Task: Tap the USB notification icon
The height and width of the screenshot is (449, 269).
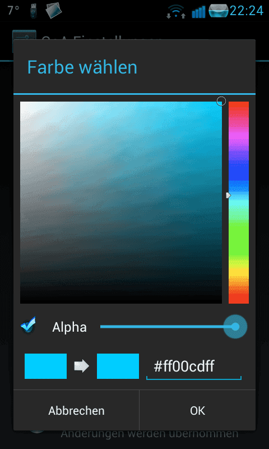Action: [34, 10]
